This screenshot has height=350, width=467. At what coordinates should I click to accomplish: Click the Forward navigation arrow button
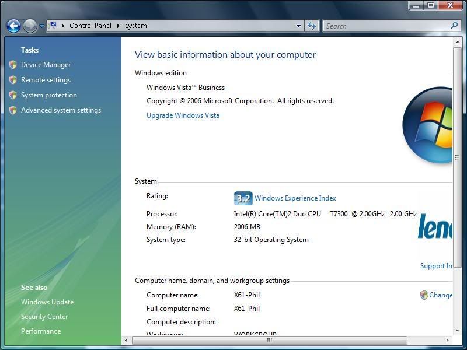click(x=30, y=26)
